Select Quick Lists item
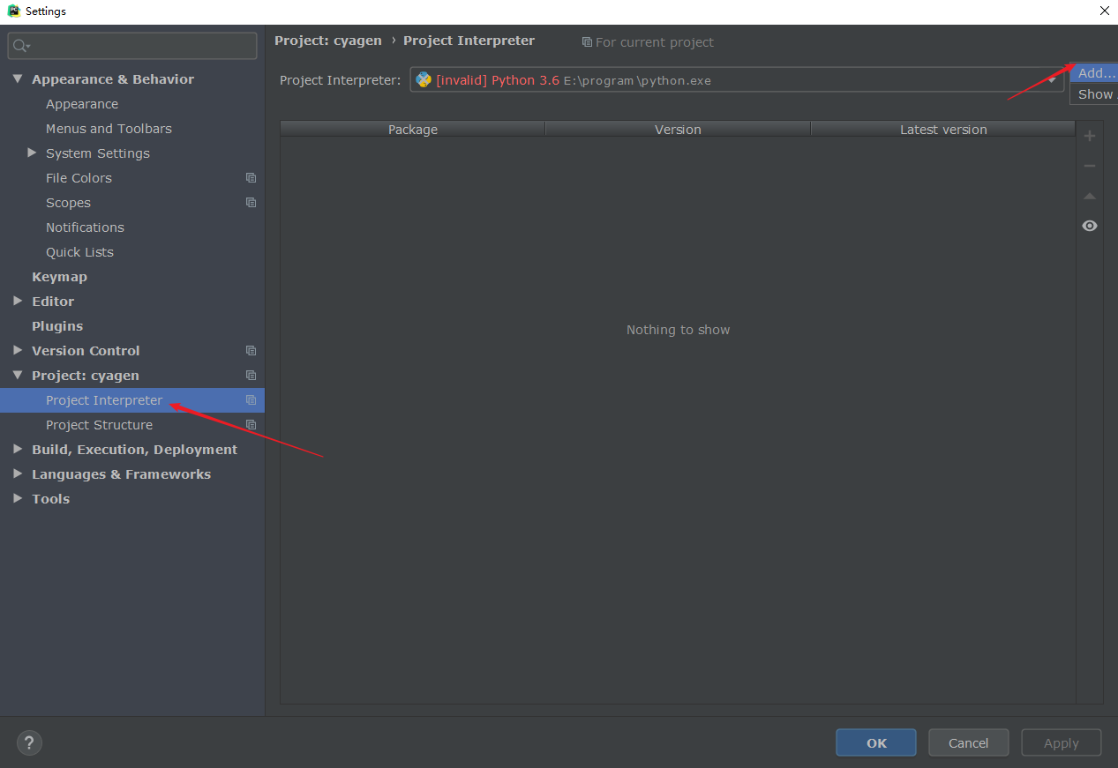Viewport: 1118px width, 768px height. [x=79, y=252]
